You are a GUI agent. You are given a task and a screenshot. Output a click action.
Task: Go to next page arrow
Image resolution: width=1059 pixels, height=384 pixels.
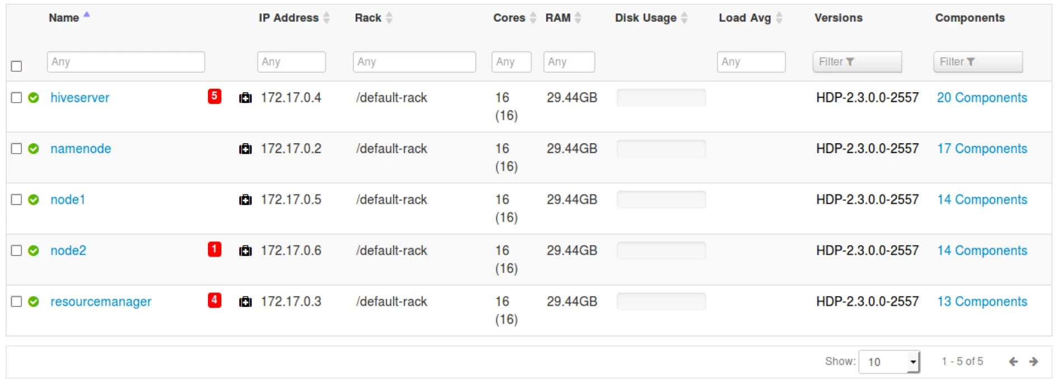coord(1034,362)
